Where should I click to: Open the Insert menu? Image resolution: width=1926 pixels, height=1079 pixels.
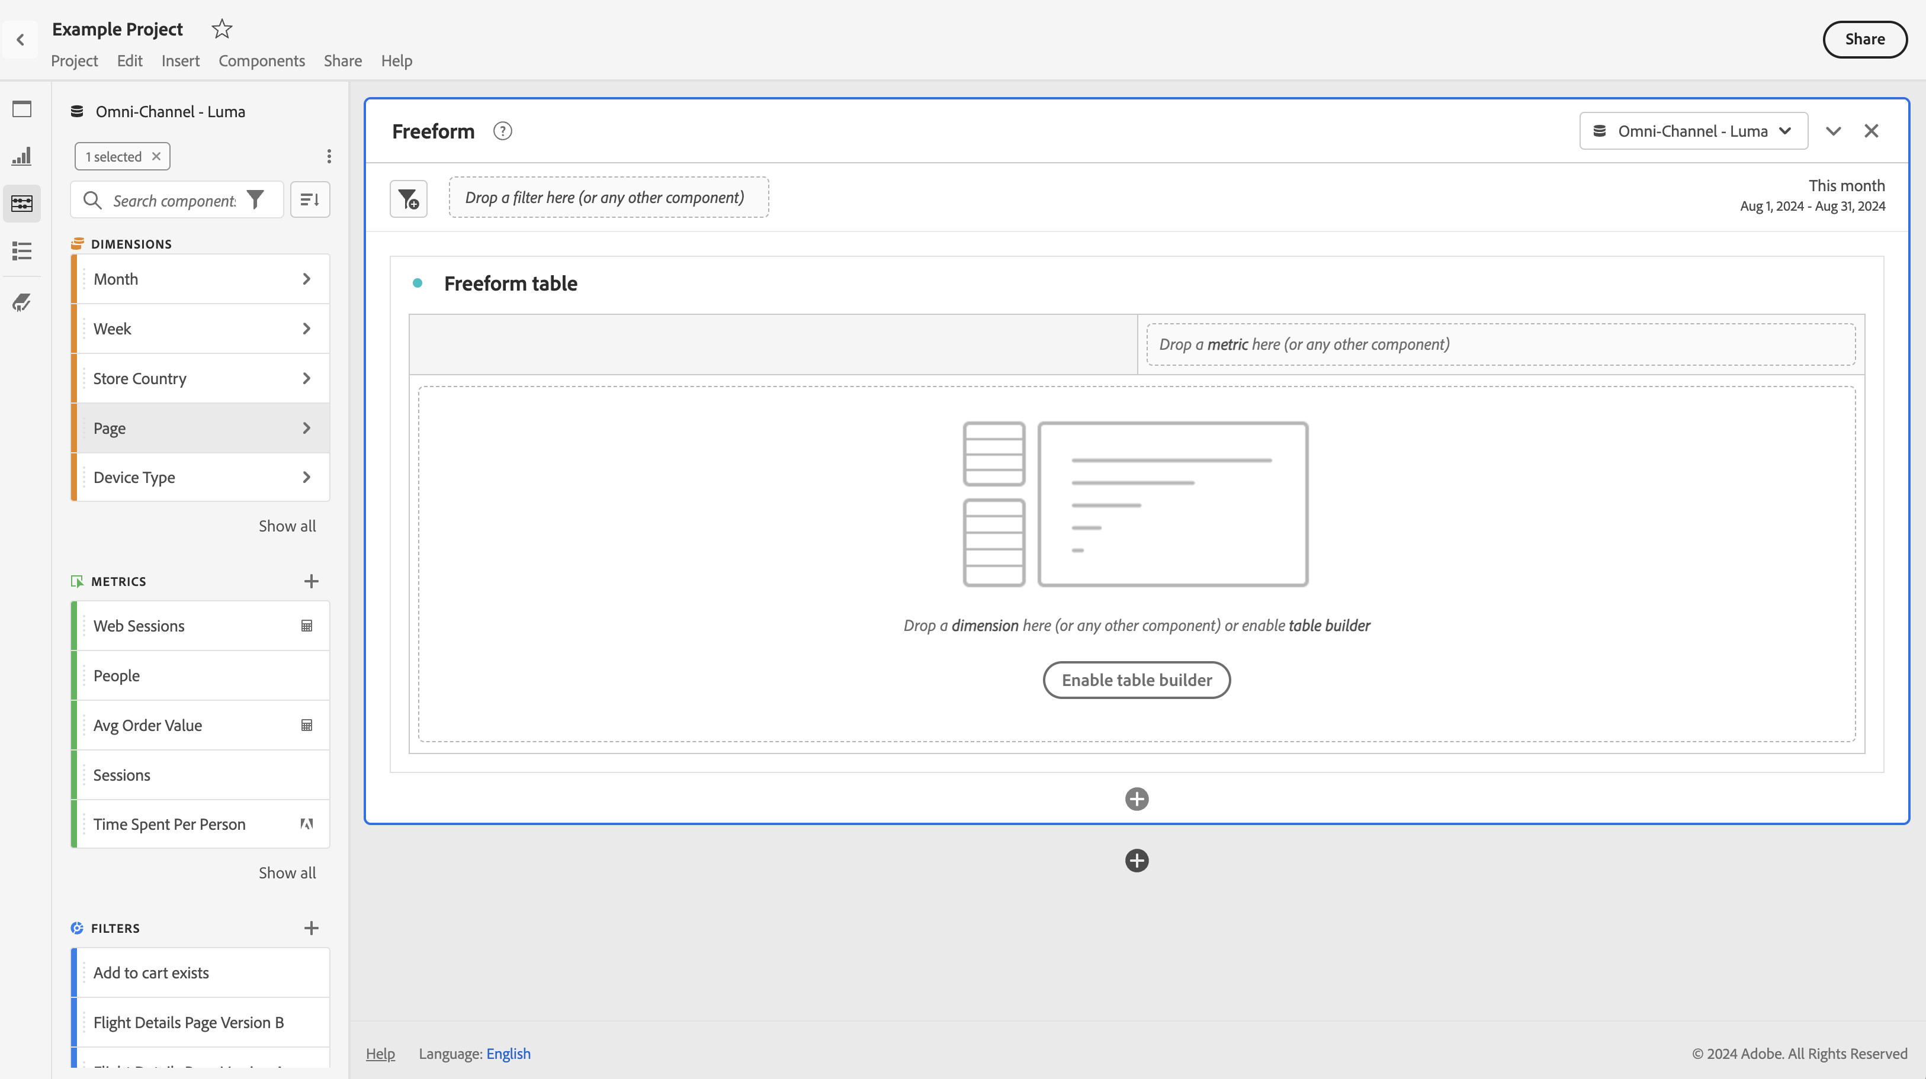pyautogui.click(x=180, y=60)
